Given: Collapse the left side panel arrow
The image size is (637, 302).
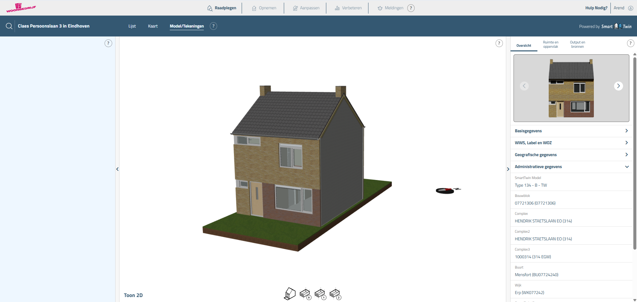Looking at the screenshot, I should click(x=117, y=169).
